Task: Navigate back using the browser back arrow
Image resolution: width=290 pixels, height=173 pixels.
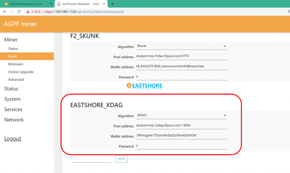Action: point(5,12)
